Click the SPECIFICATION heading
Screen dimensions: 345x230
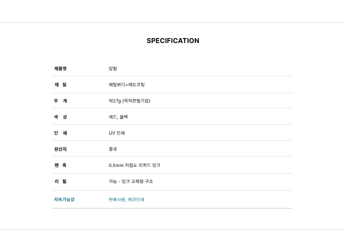172,41
